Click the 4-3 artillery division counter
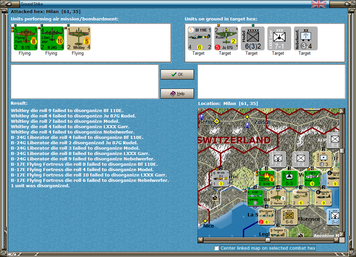 [x=323, y=159]
